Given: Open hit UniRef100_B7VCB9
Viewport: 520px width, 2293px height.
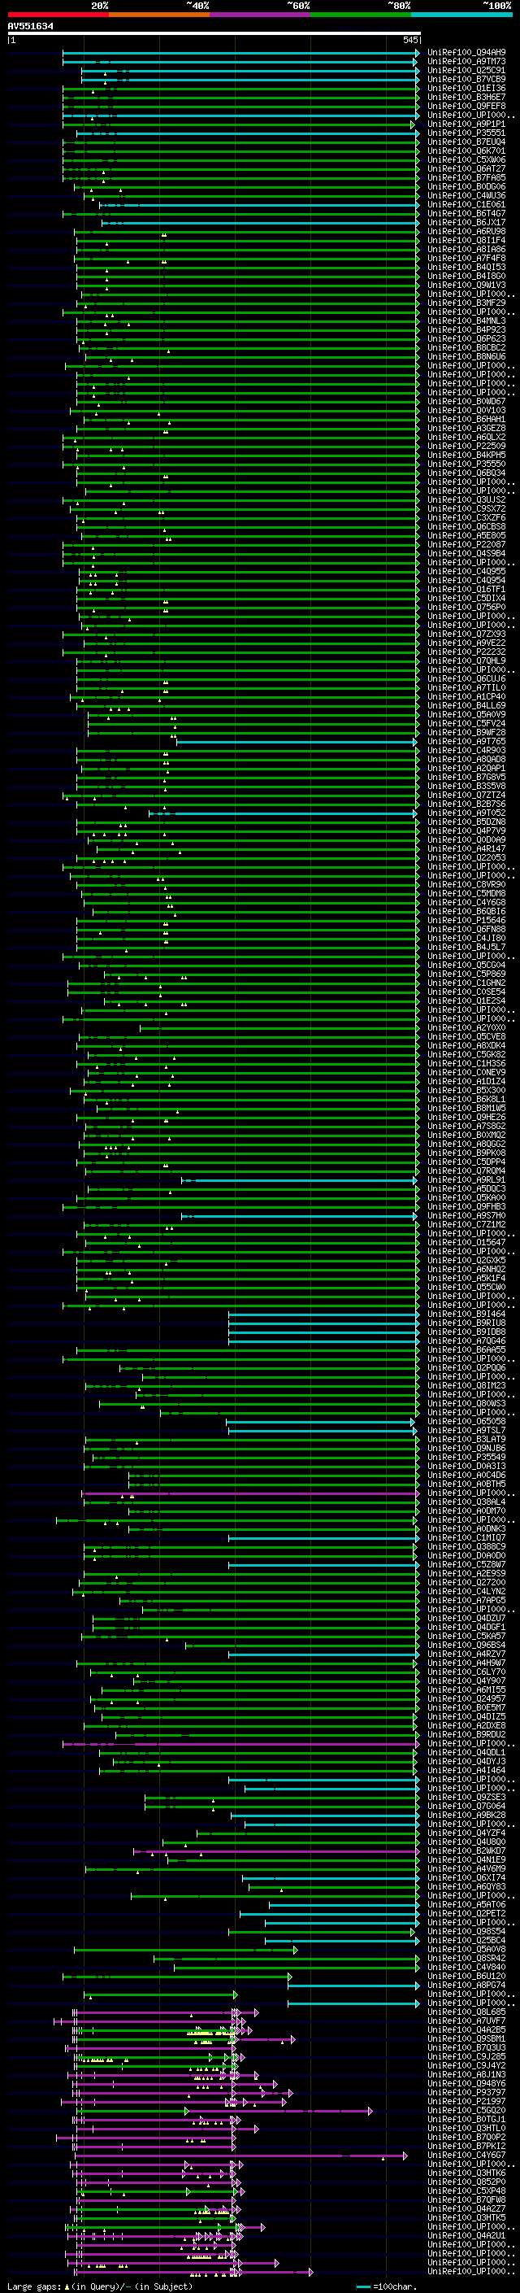Looking at the screenshot, I should tap(466, 79).
